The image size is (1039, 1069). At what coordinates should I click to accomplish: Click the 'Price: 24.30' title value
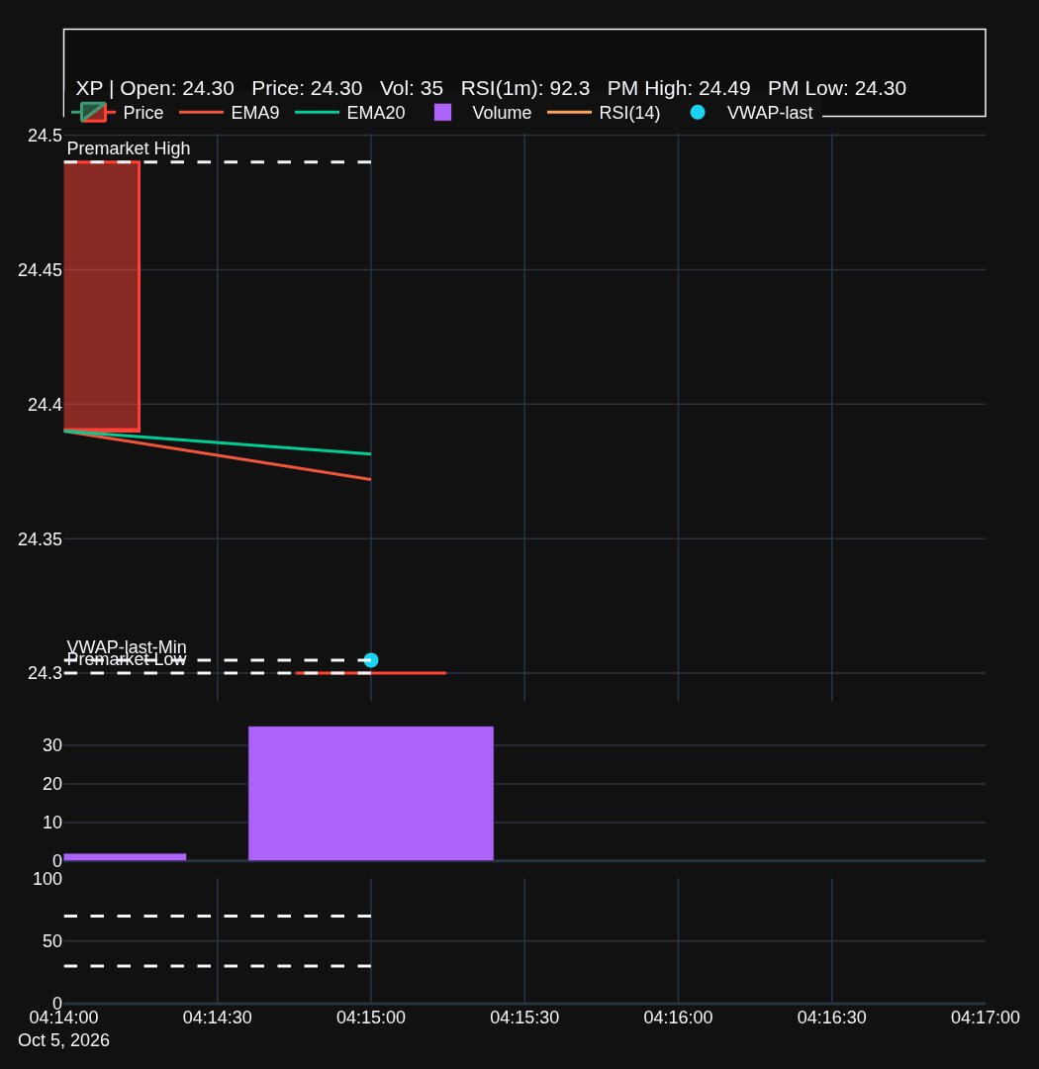tap(307, 89)
